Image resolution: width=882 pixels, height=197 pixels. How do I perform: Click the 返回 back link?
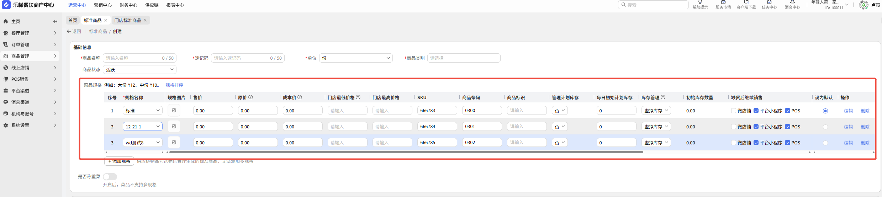pos(74,31)
